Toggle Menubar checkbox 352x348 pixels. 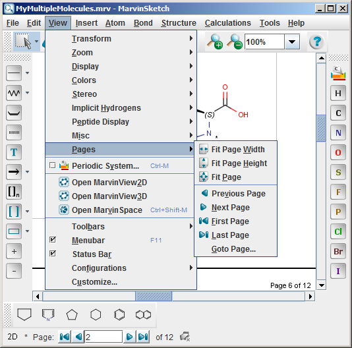pos(52,240)
